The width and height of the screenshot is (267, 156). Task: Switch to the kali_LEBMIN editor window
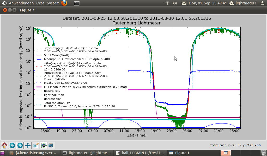(x=140, y=153)
